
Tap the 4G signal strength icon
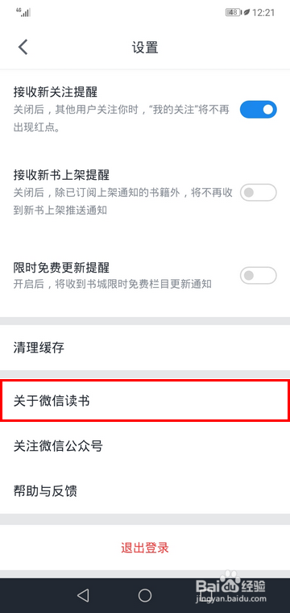point(23,12)
